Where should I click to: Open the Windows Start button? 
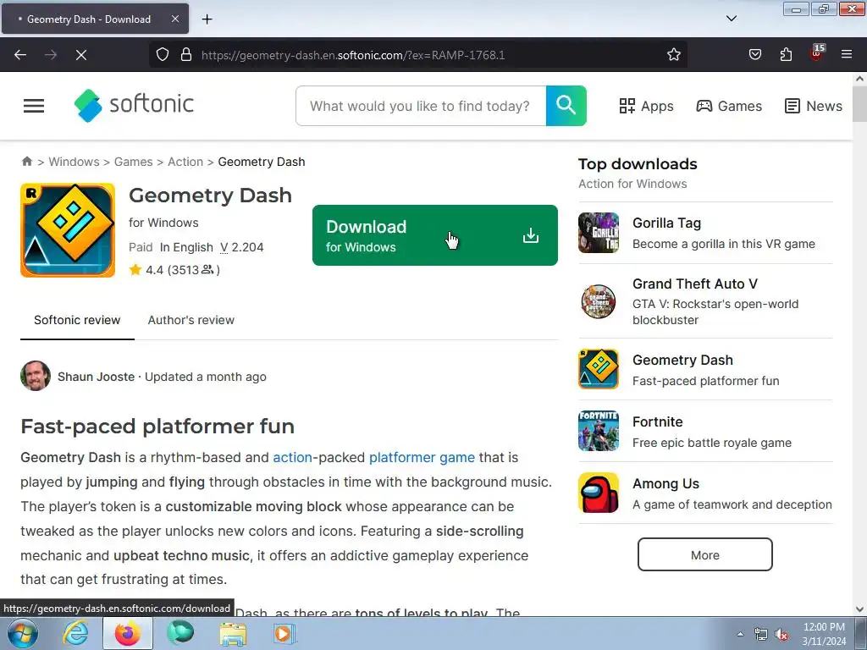pyautogui.click(x=21, y=634)
